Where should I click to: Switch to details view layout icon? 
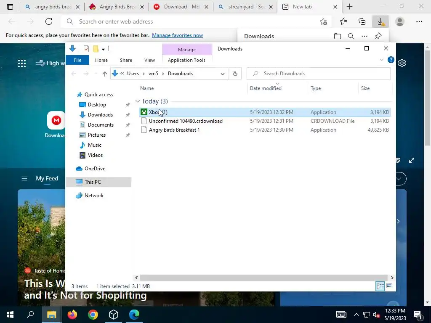[380, 286]
